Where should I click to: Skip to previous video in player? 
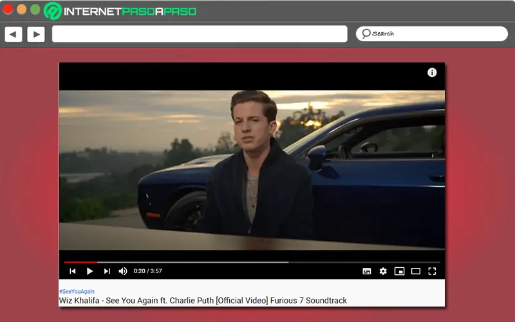pos(73,271)
